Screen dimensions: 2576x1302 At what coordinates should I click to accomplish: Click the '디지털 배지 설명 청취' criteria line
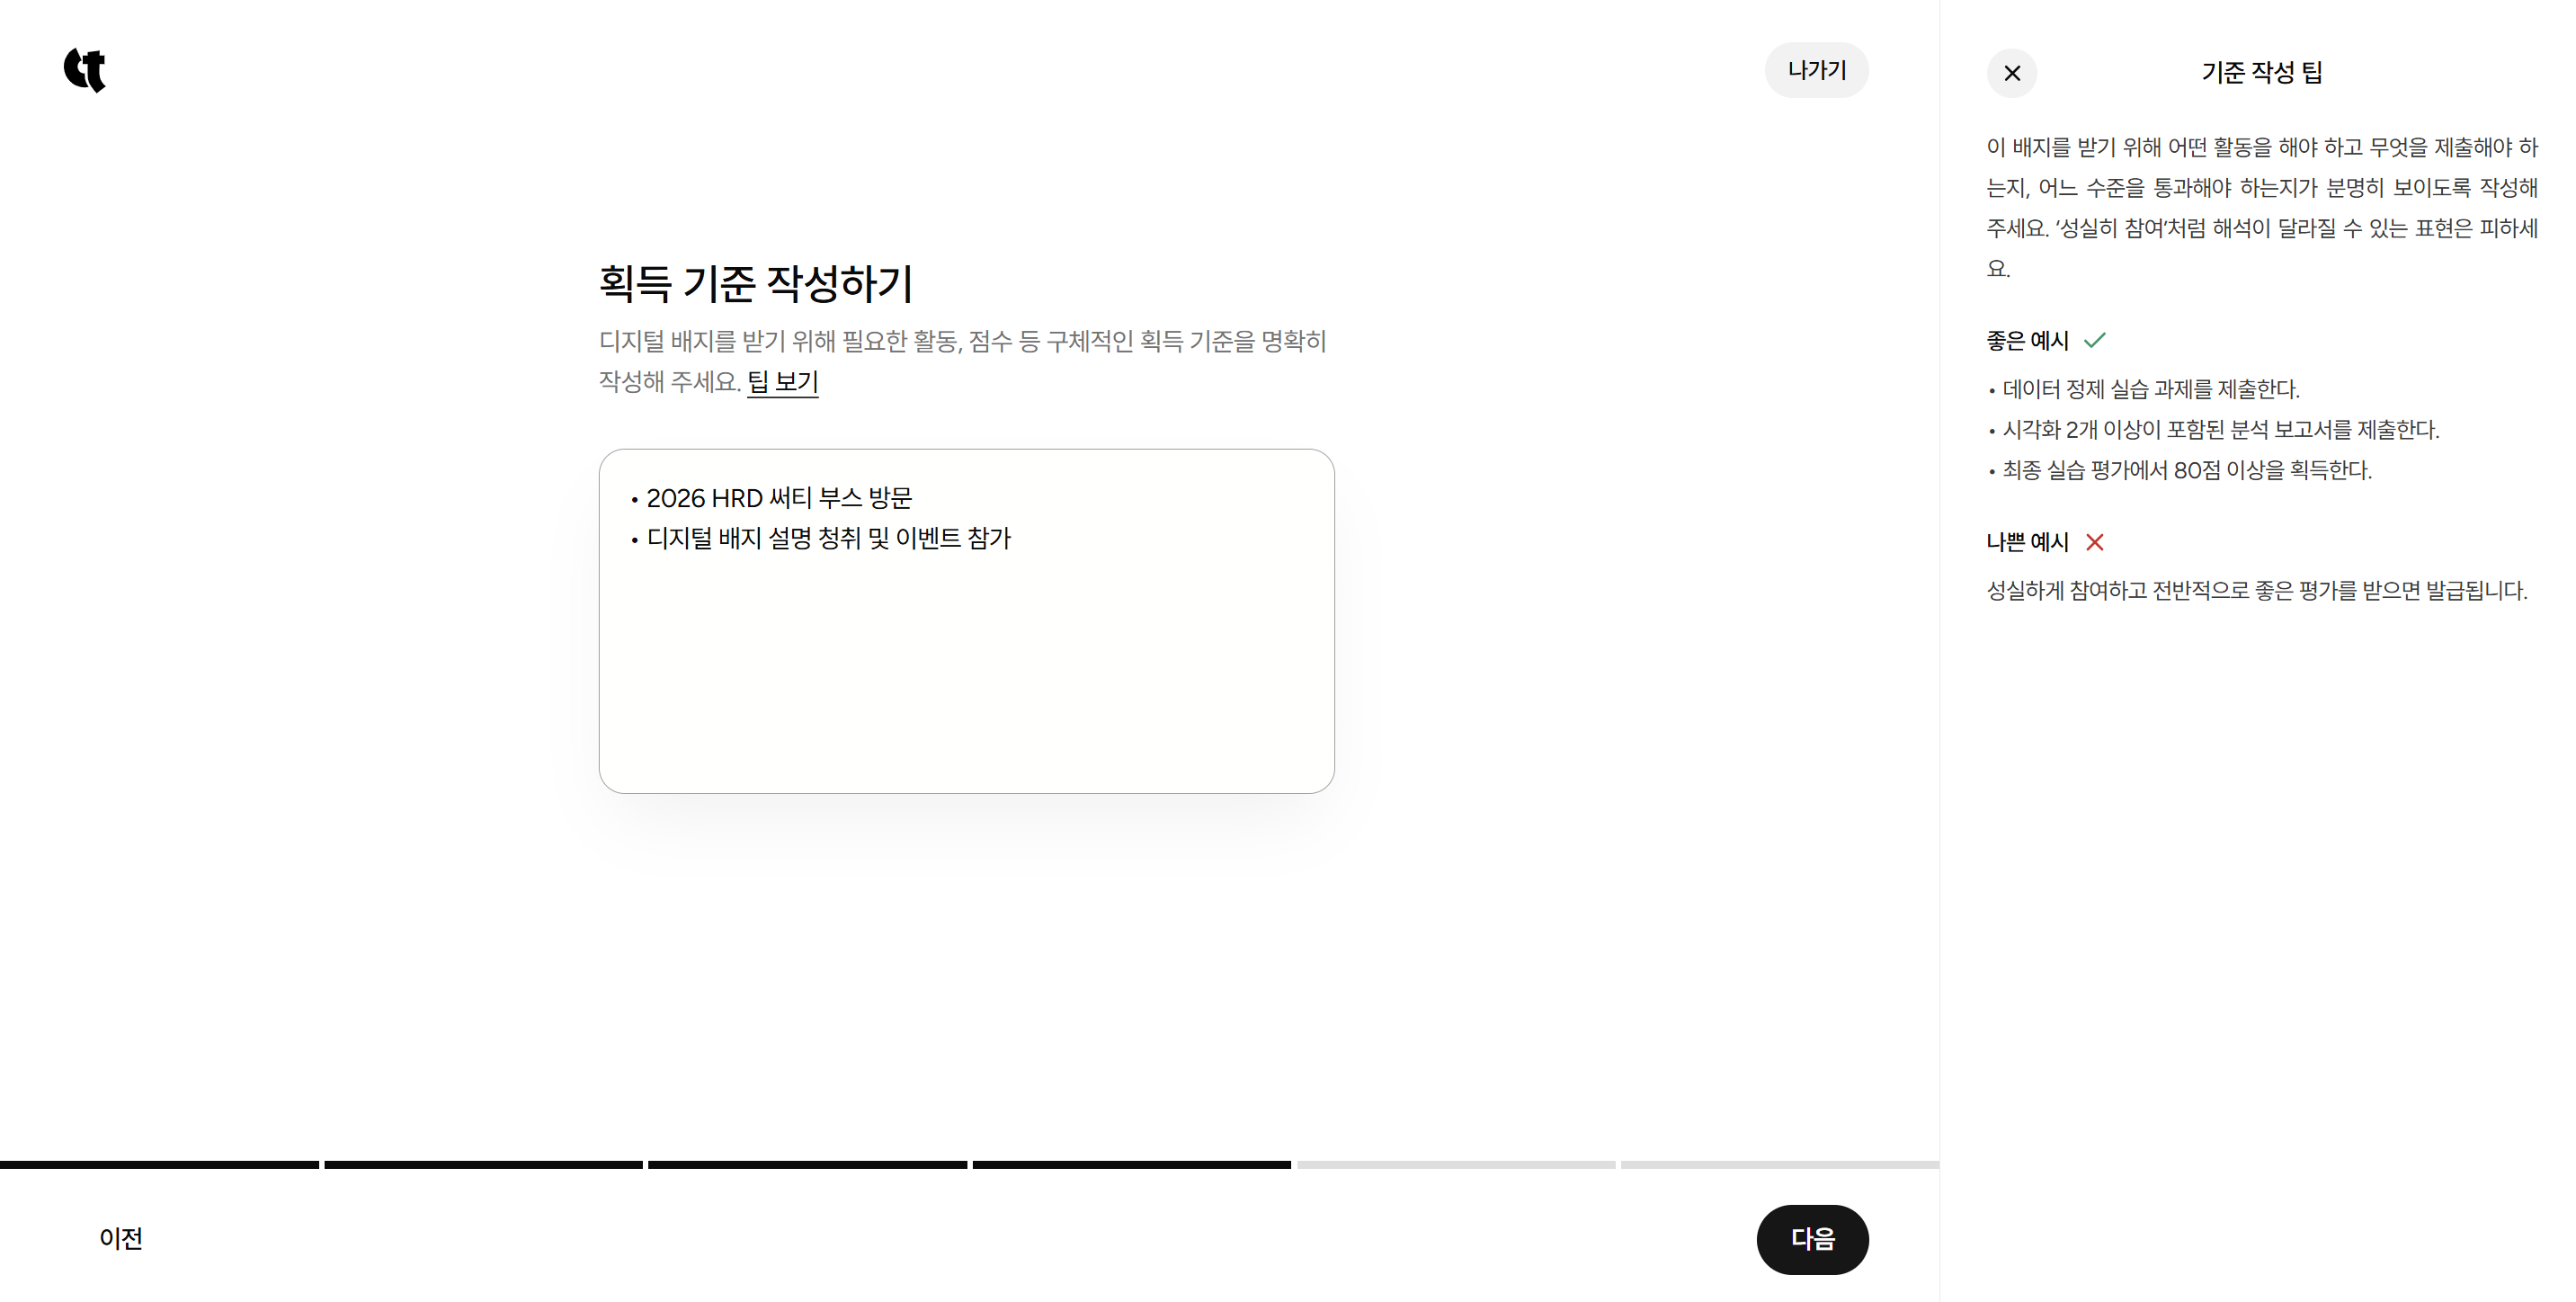(x=828, y=539)
